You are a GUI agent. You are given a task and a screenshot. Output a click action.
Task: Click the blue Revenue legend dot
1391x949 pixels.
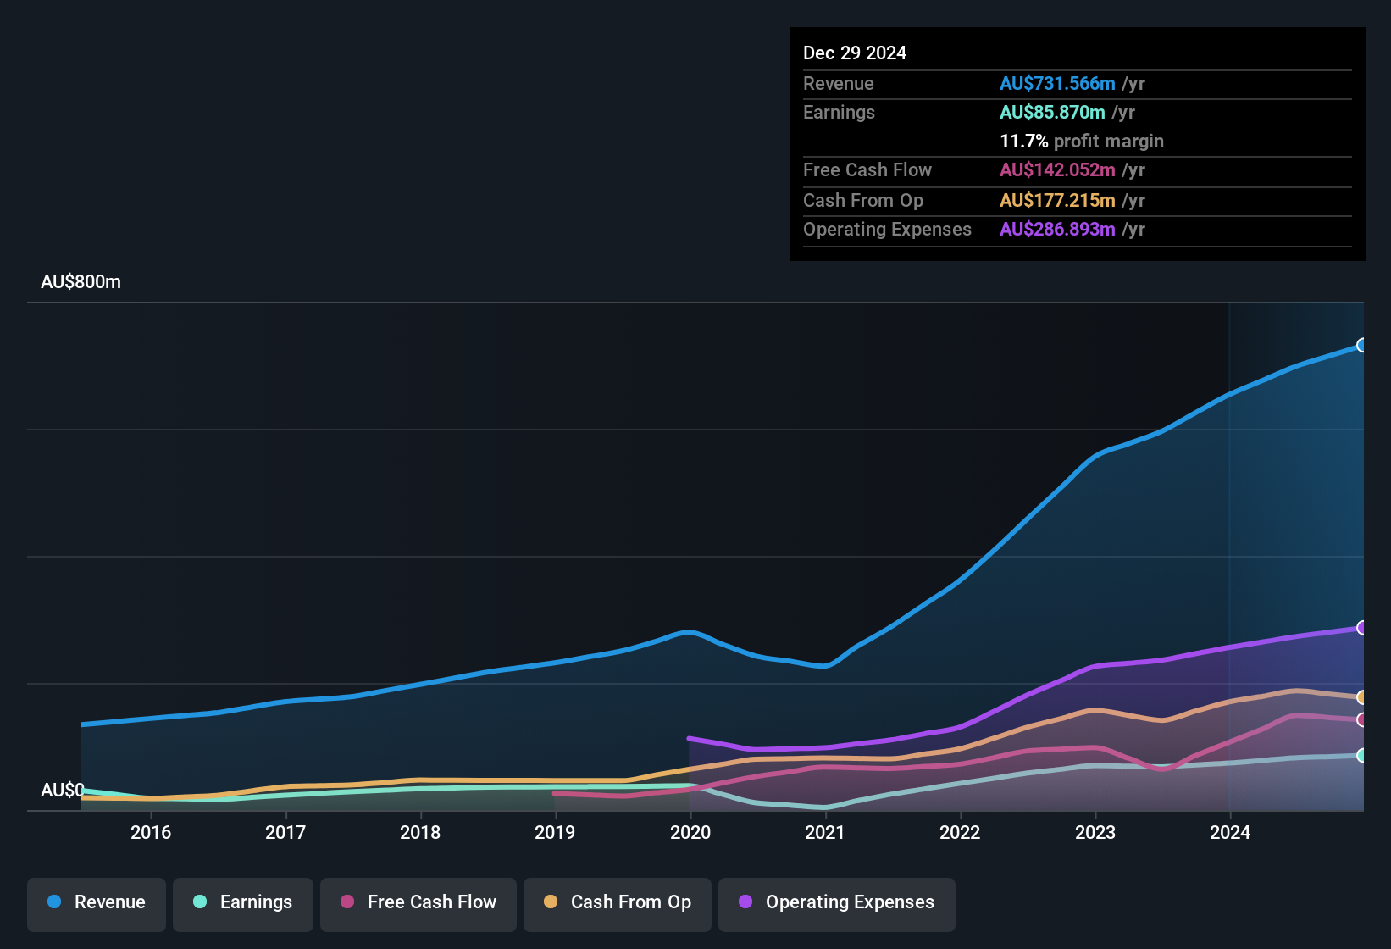tap(54, 902)
